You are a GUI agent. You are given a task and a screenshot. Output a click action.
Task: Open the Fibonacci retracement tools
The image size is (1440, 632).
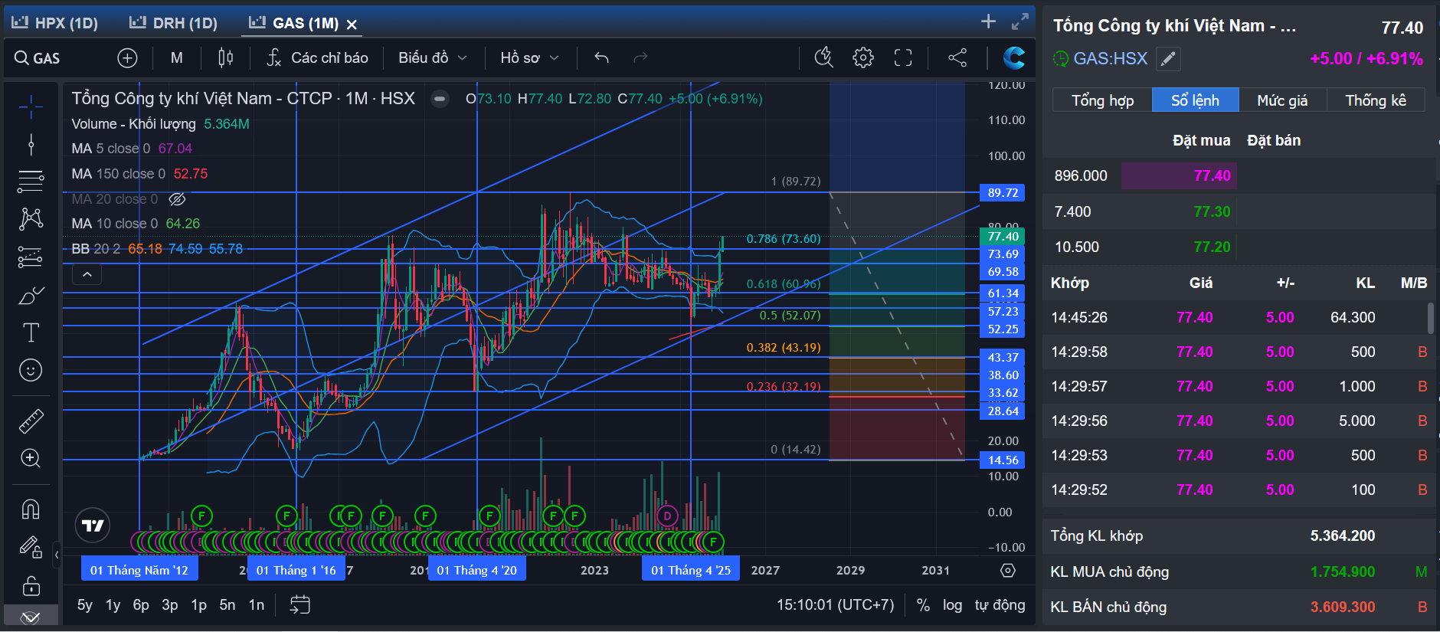pyautogui.click(x=31, y=182)
